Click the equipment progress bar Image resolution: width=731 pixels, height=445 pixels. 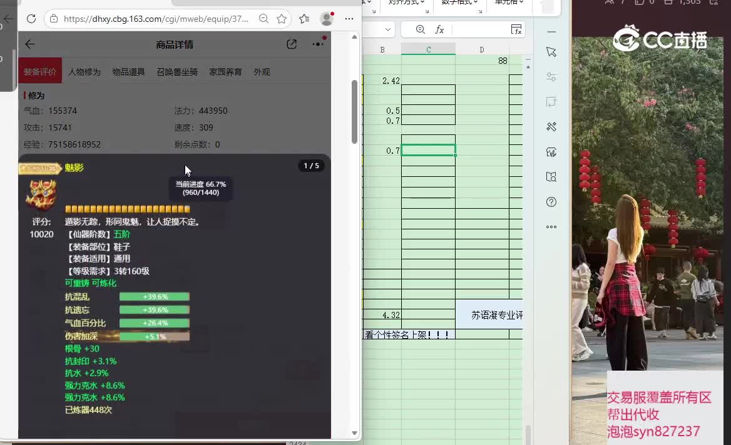pyautogui.click(x=127, y=209)
